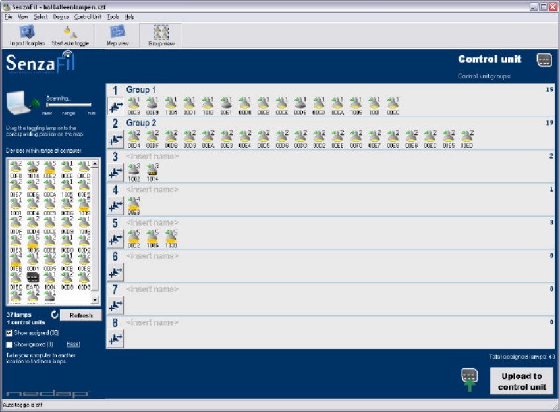Viewport: 560px width, 412px height.
Task: Click the '37 lamps' count text
Action: (18, 315)
